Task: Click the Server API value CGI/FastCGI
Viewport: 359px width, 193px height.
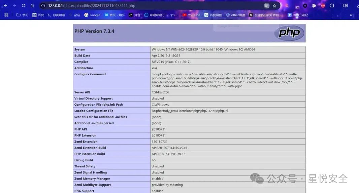Action: click(160, 92)
